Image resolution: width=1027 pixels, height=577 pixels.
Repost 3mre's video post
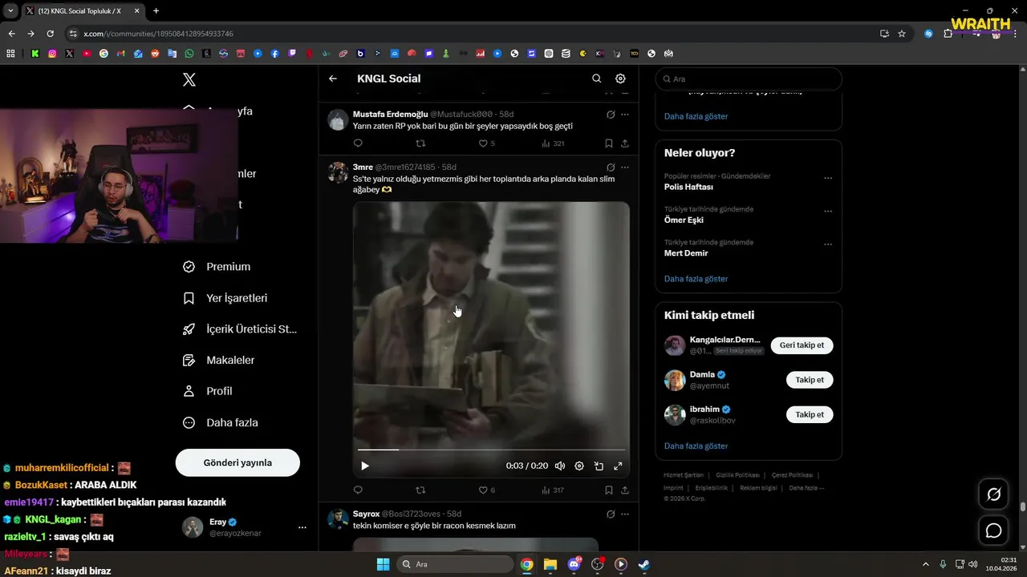tap(420, 490)
